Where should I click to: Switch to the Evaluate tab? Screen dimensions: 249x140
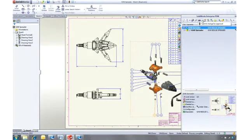47,16
